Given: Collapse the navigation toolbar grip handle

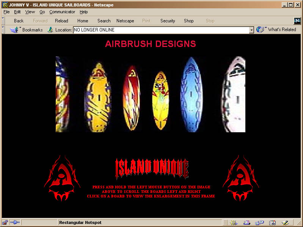Looking at the screenshot, I should [3, 21].
